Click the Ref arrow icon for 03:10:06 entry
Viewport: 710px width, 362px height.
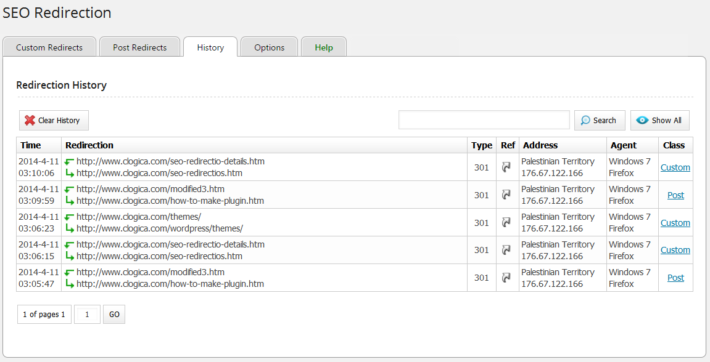[506, 167]
